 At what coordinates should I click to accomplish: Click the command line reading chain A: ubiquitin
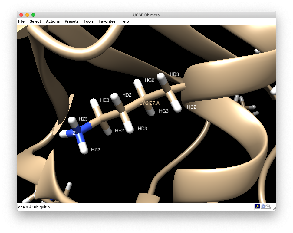136,207
